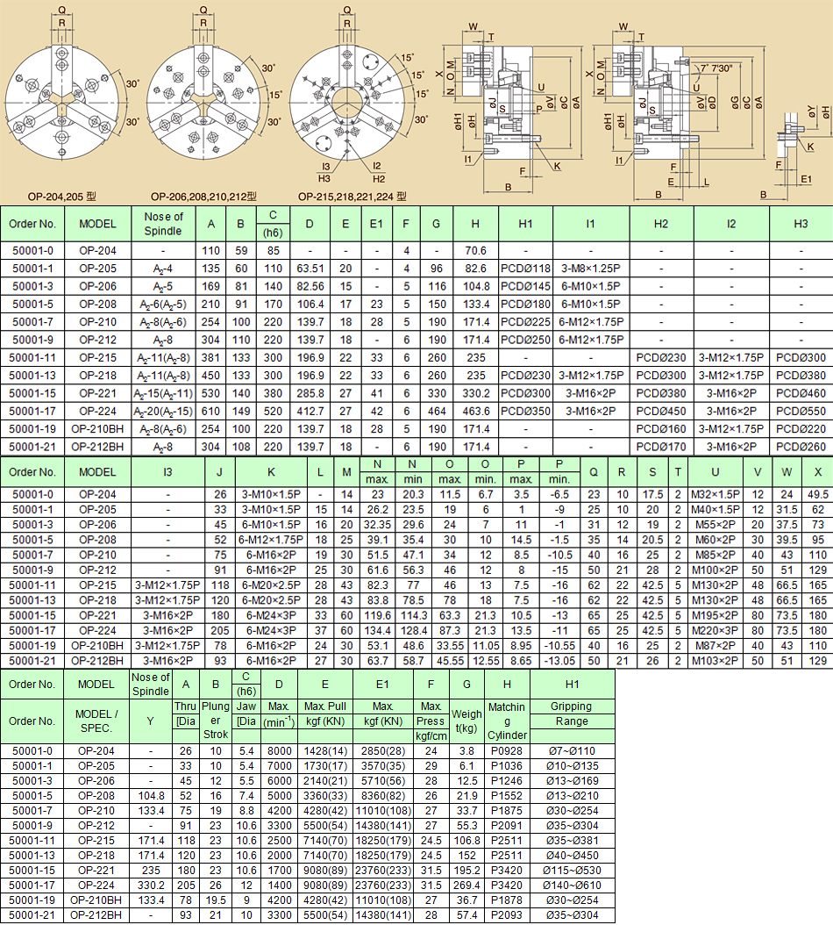Click the OP-204,205 front-view chuck drawing
The image size is (833, 925).
coord(61,104)
